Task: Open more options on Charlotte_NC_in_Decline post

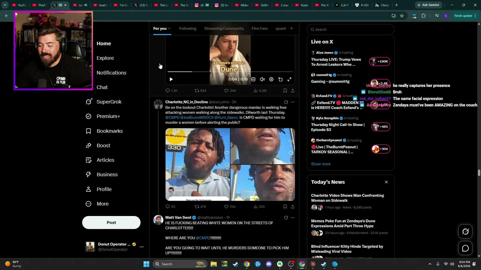Action: 293,102
